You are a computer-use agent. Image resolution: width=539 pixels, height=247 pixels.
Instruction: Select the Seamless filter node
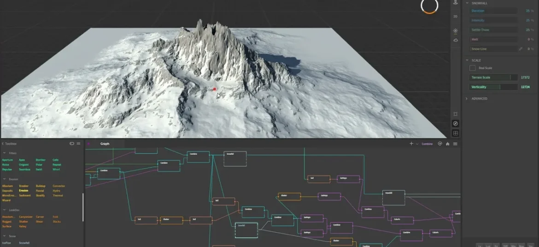(x=24, y=170)
